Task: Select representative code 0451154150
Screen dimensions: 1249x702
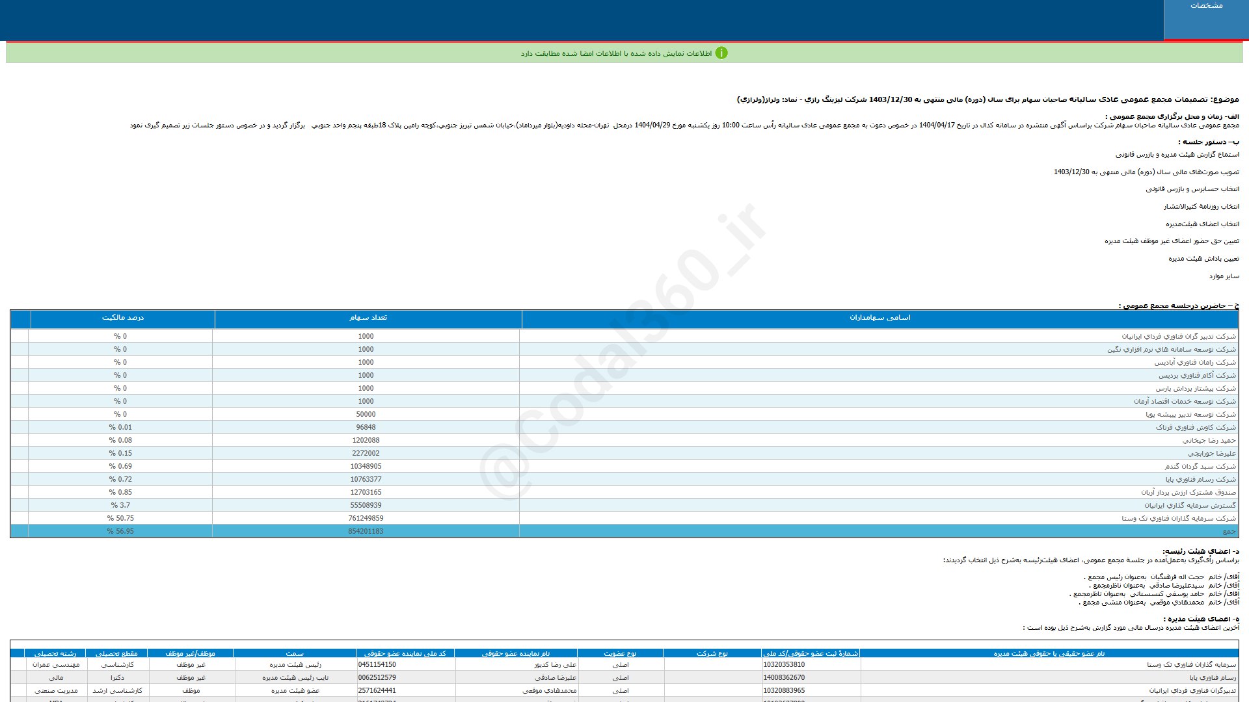Action: tap(377, 665)
